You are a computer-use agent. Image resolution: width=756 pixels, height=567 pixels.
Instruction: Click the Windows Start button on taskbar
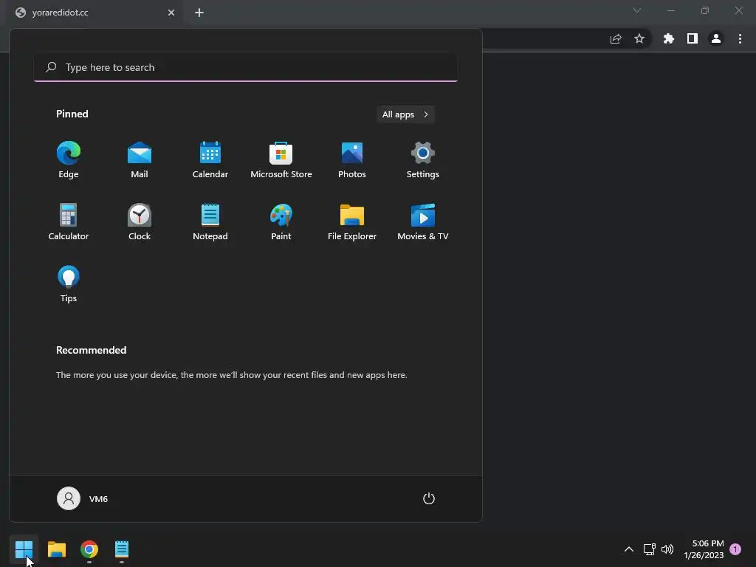[24, 549]
